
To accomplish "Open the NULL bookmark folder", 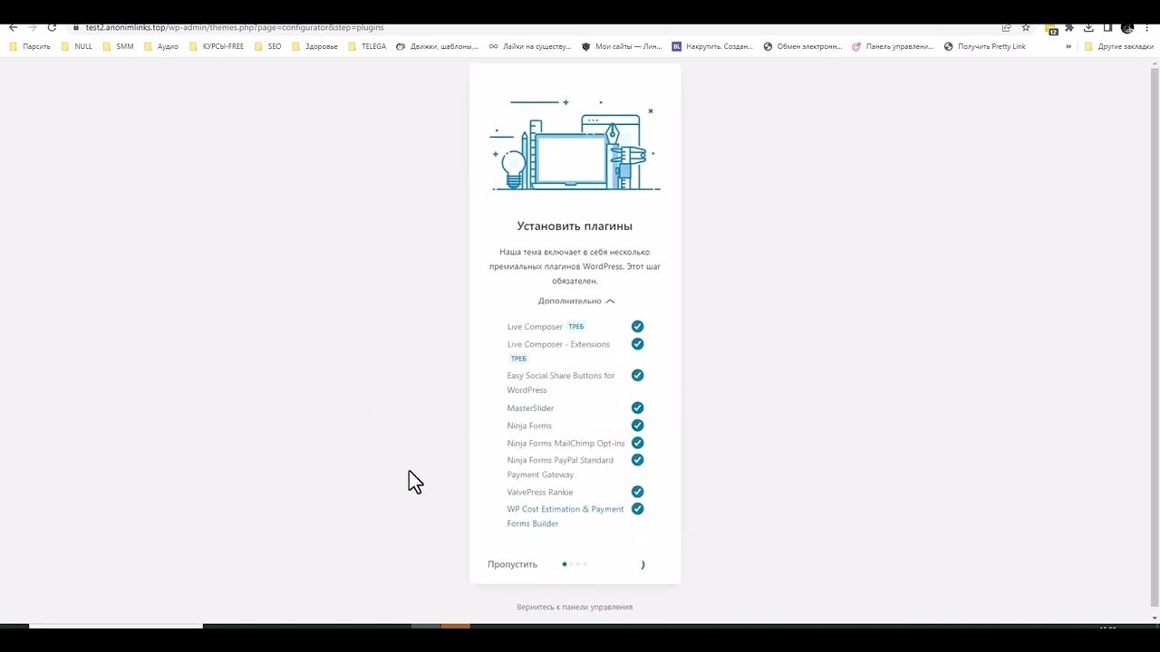I will [x=76, y=46].
